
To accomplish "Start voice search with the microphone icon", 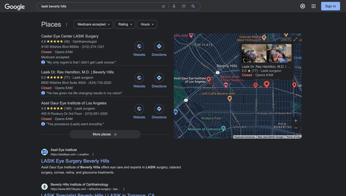I will click(174, 6).
